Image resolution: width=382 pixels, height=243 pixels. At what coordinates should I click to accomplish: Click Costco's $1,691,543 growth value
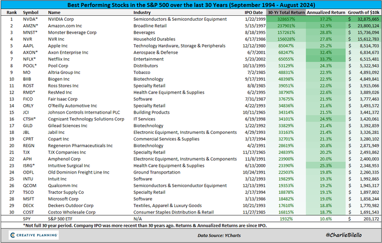click(363, 212)
